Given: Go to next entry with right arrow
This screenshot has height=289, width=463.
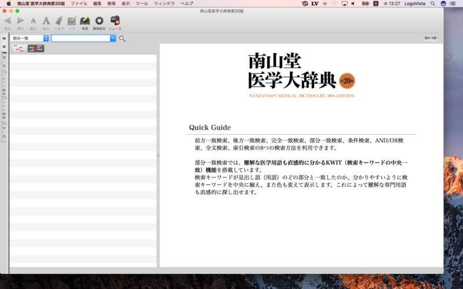Looking at the screenshot, I should (435, 38).
